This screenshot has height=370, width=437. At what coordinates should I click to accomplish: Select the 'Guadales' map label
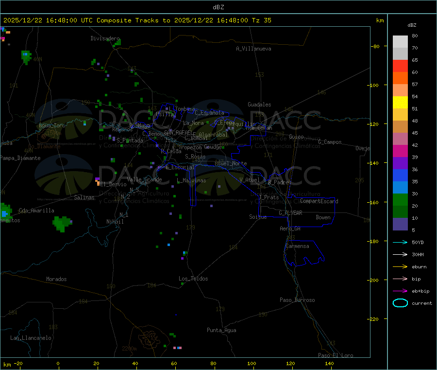click(259, 105)
